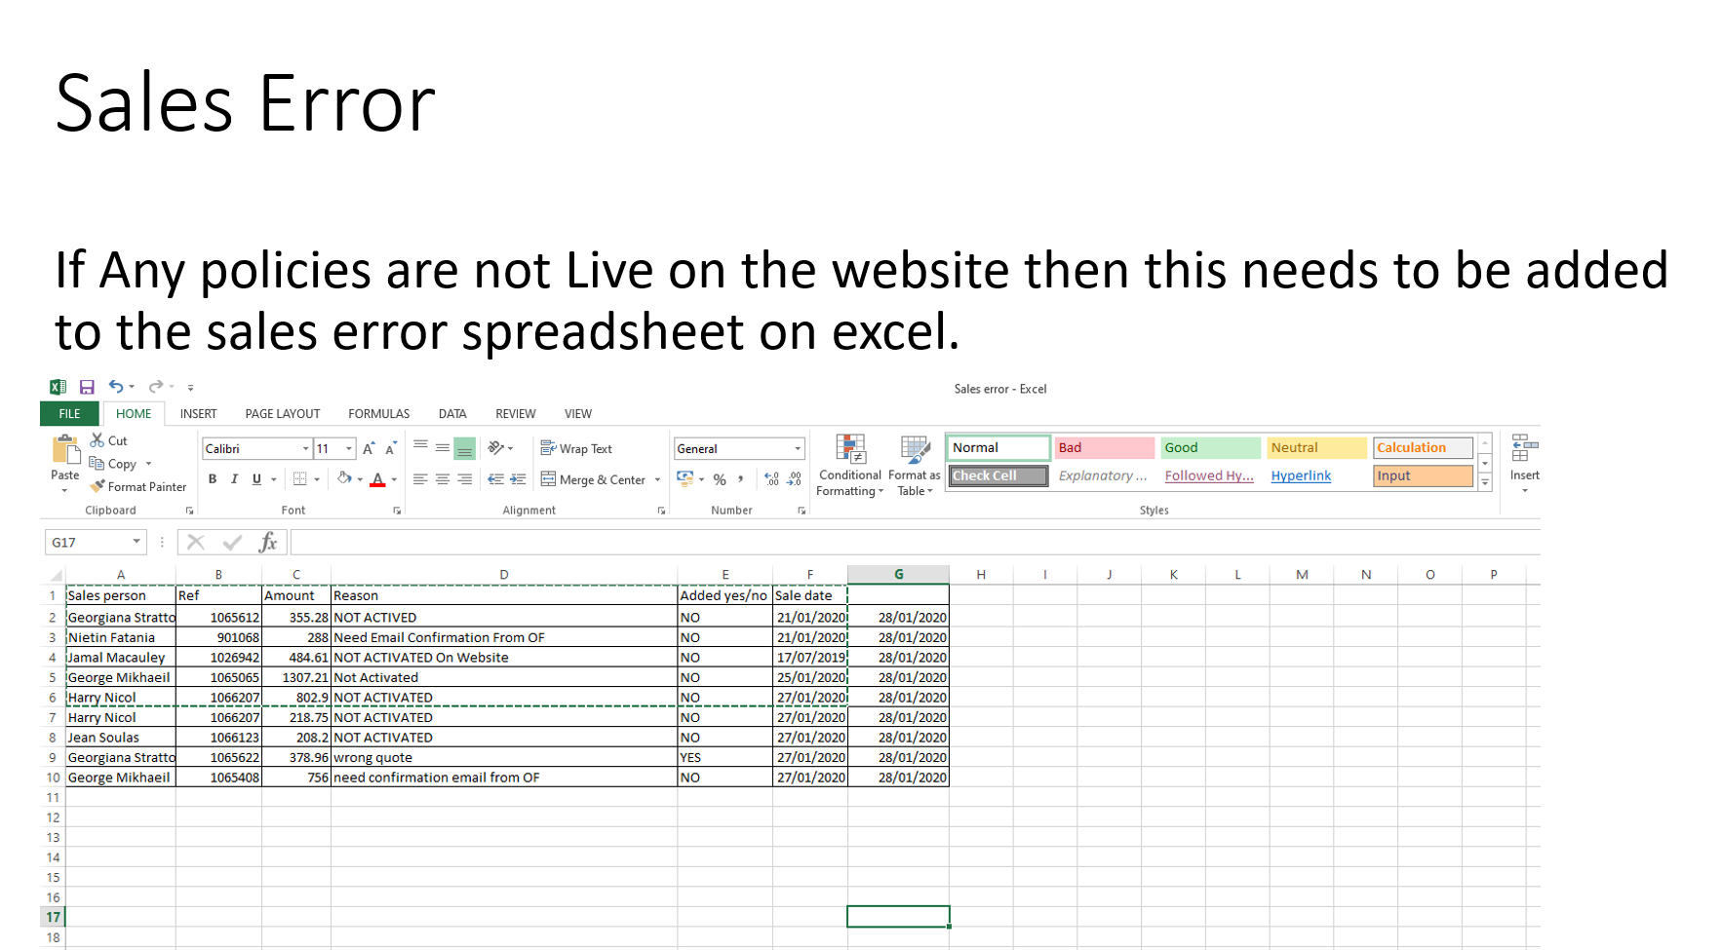Click the Save icon in quick access toolbar
Image resolution: width=1722 pixels, height=950 pixels.
pos(87,388)
